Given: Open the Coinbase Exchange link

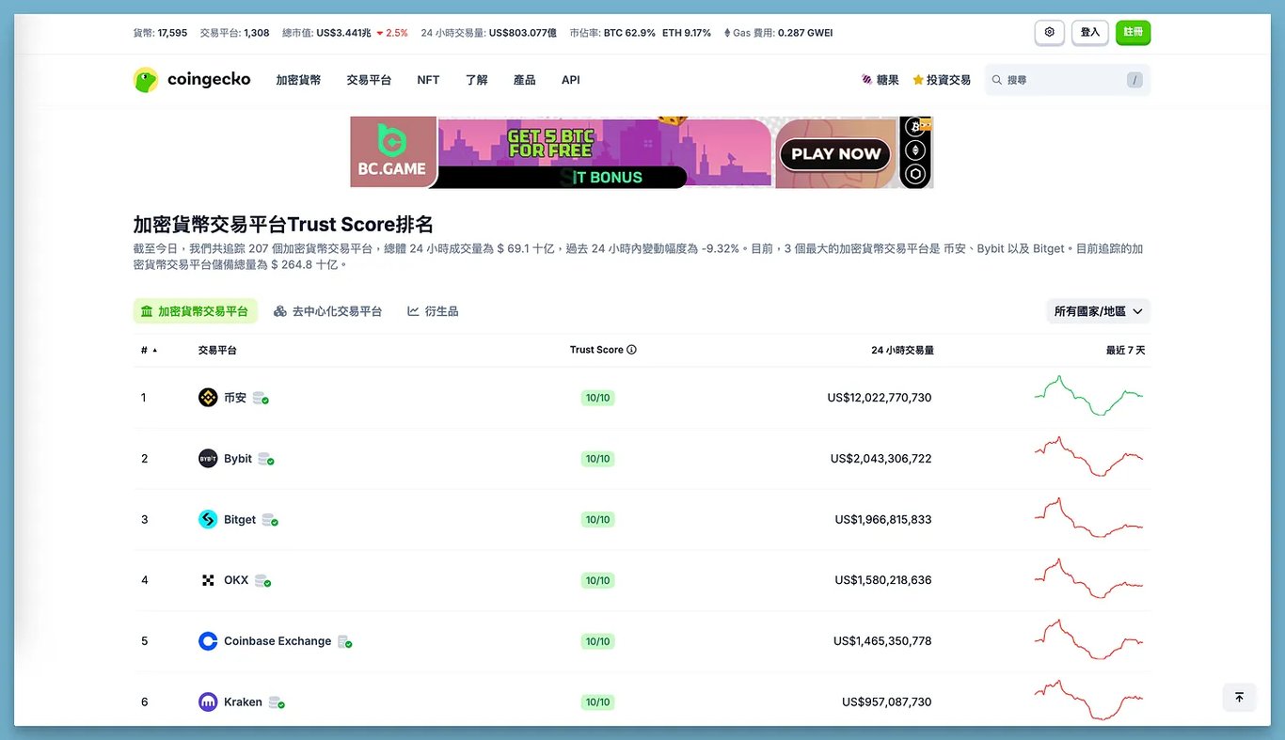Looking at the screenshot, I should click(278, 641).
